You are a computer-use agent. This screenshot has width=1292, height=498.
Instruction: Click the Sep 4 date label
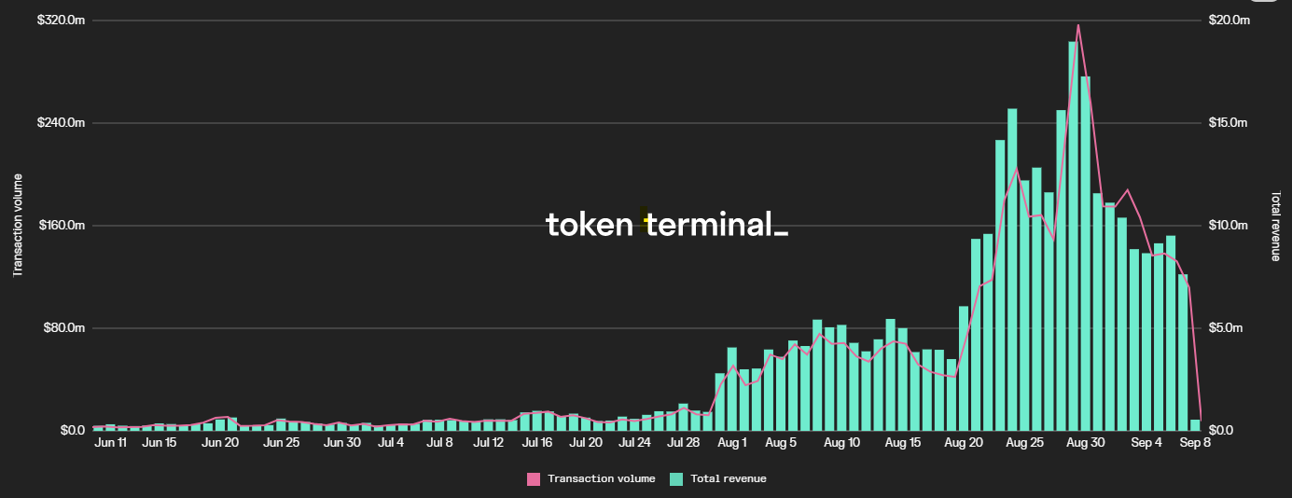coord(1146,443)
